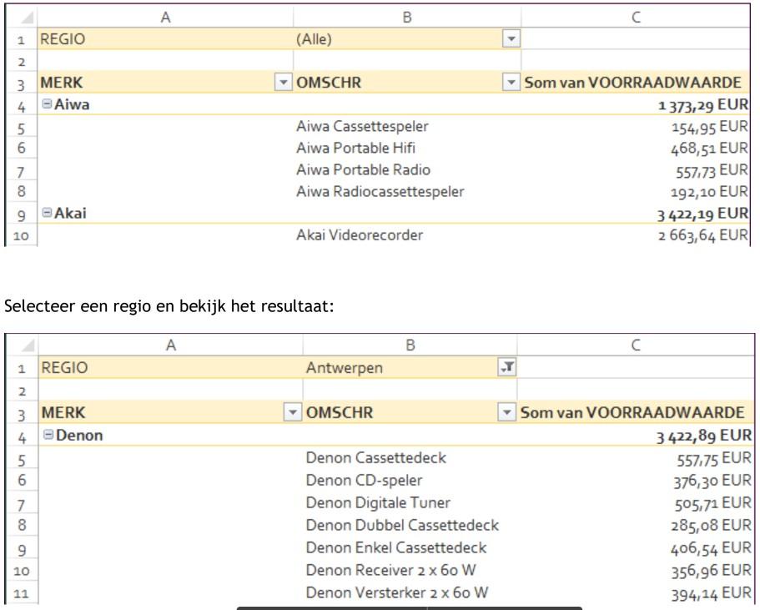Select value '1 373,29 EUR'
Screen dimensions: 760x610
pos(703,105)
